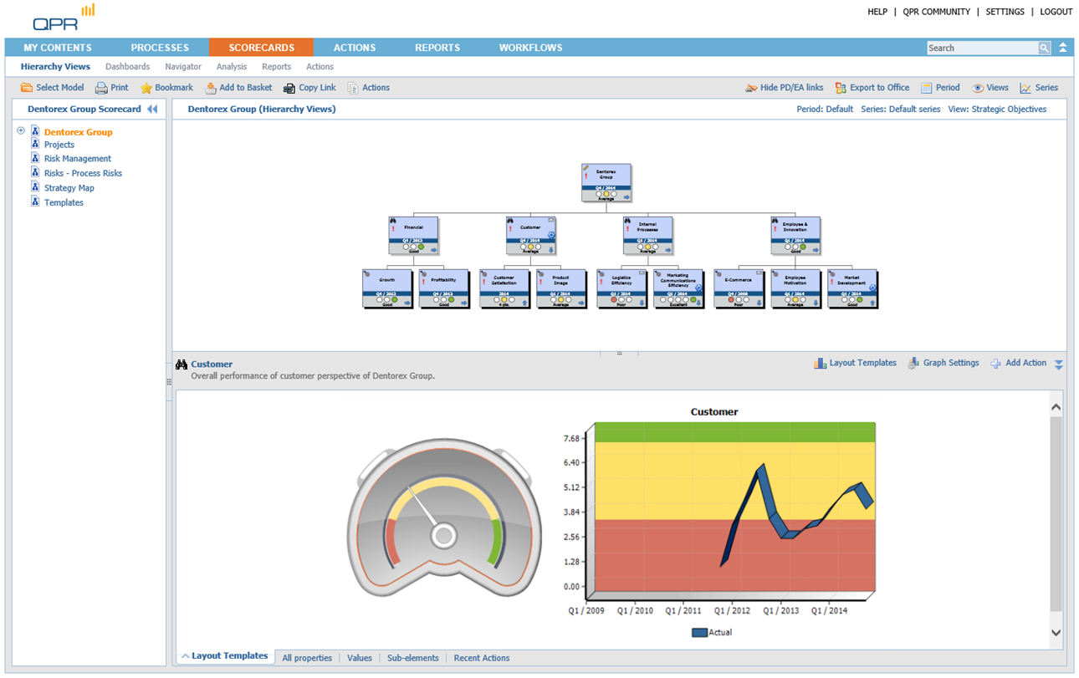Switch to the Processes main tab
Image resolution: width=1079 pixels, height=678 pixels.
(x=160, y=48)
